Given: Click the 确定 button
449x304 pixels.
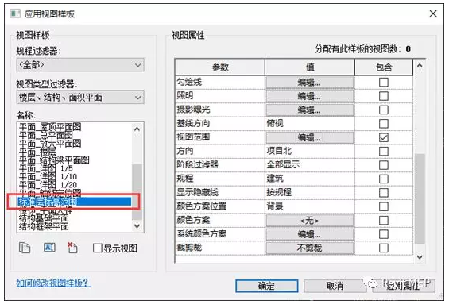Looking at the screenshot, I should coord(266,286).
